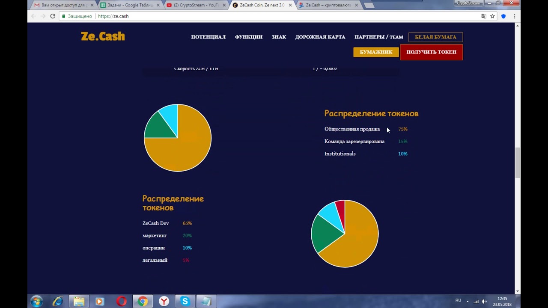This screenshot has height=308, width=548.
Task: Click the маркетинг label
Action: [x=155, y=236]
